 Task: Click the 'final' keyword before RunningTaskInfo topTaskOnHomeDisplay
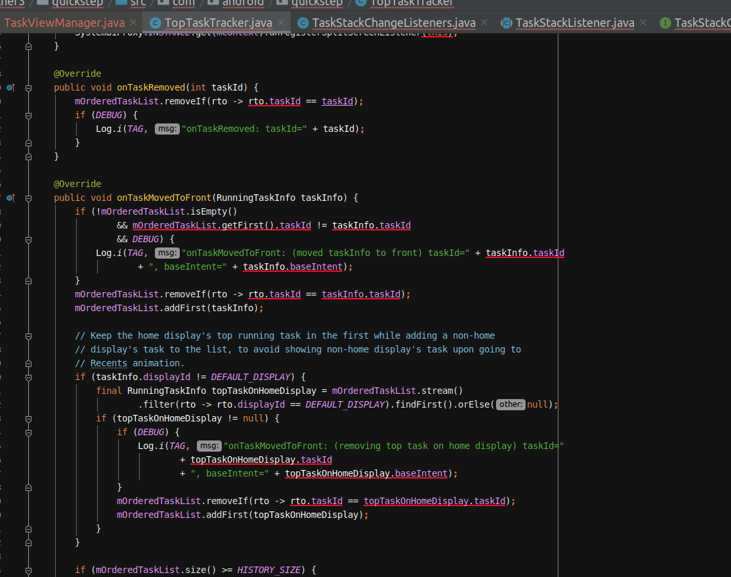[x=109, y=391]
